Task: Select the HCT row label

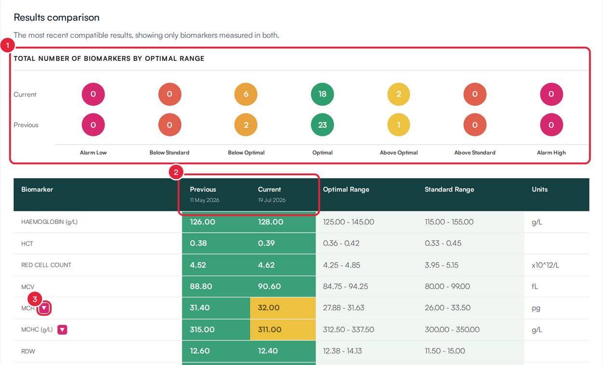Action: 27,244
